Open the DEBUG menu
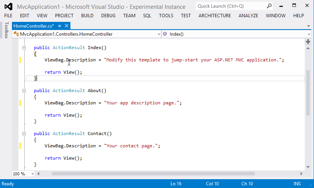This screenshot has height=188, width=314. coord(108,16)
